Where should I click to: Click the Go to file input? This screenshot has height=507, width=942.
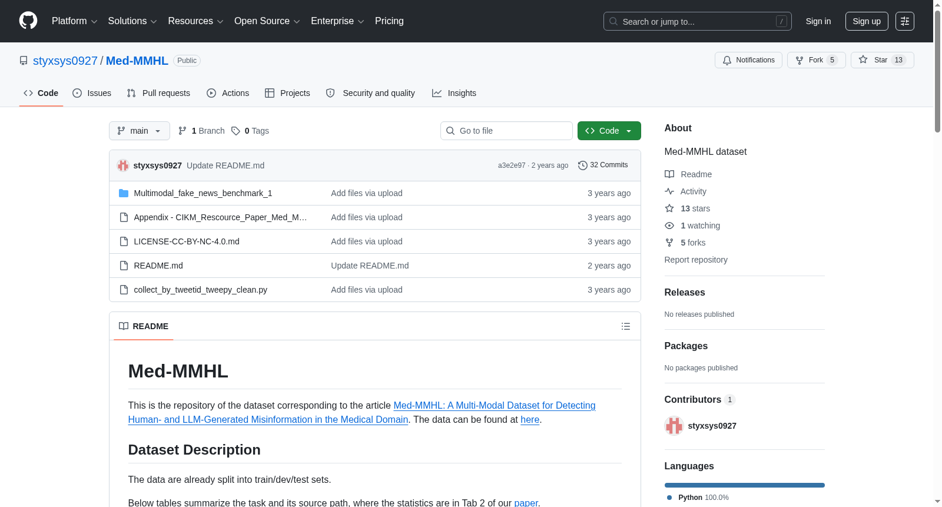506,131
